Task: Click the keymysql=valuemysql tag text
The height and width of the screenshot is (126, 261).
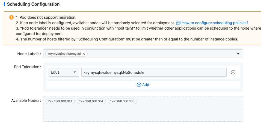Action: (64, 54)
